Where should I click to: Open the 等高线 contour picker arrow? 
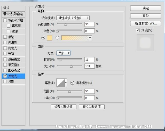click(66, 83)
